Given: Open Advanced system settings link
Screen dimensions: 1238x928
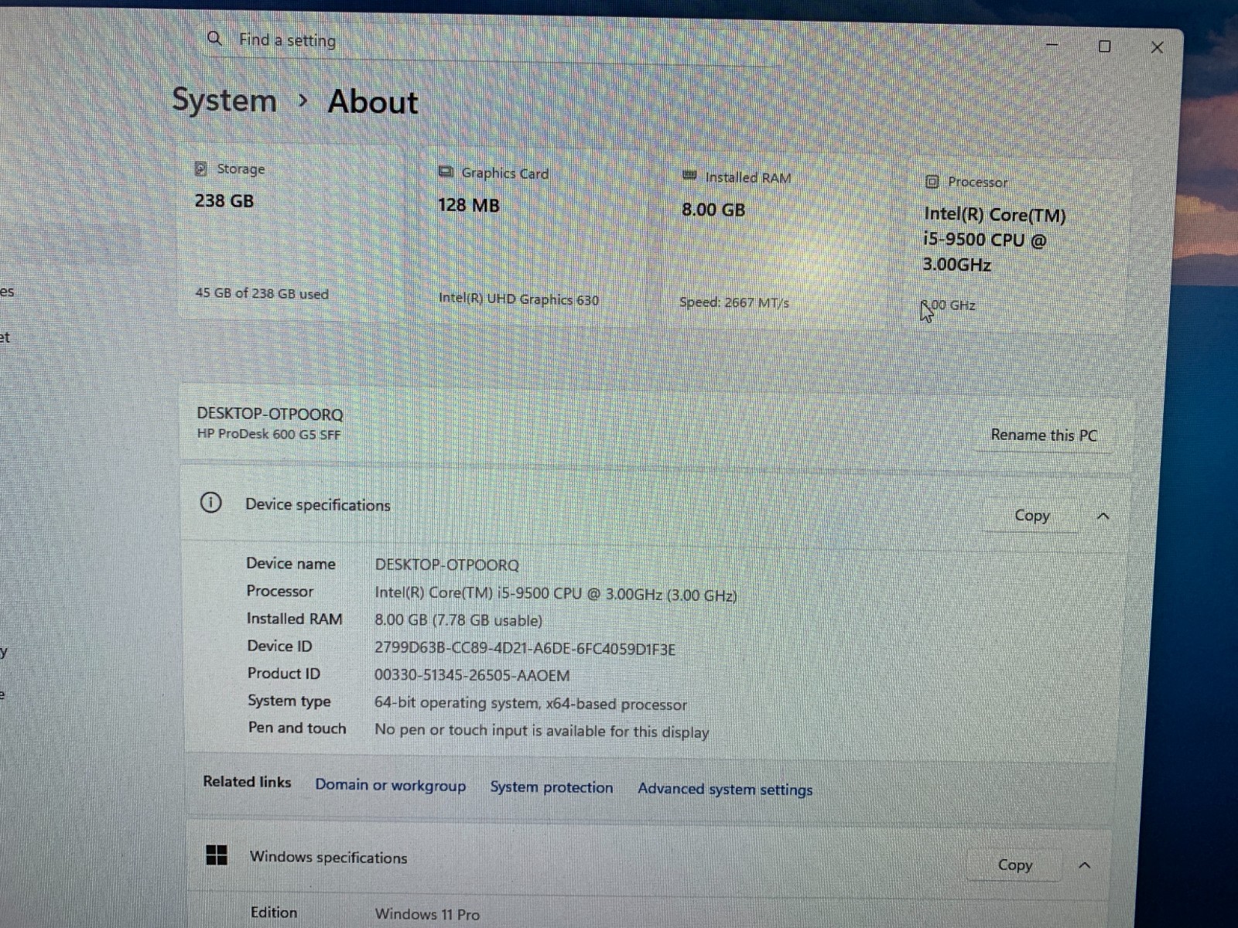Looking at the screenshot, I should pyautogui.click(x=725, y=790).
